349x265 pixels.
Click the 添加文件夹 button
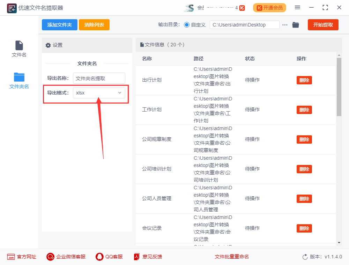(59, 25)
